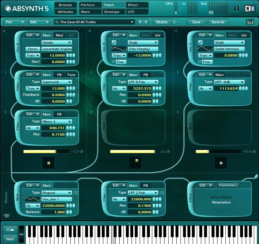Toggle Osc B Free phase button

[x=121, y=62]
